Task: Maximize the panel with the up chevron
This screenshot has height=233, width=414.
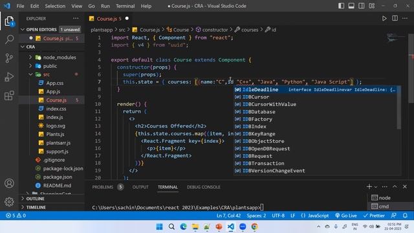Action: [x=395, y=186]
